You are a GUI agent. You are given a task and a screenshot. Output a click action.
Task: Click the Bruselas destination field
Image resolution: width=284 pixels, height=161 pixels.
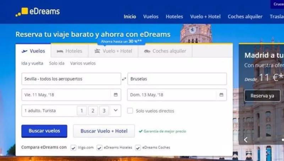click(177, 79)
